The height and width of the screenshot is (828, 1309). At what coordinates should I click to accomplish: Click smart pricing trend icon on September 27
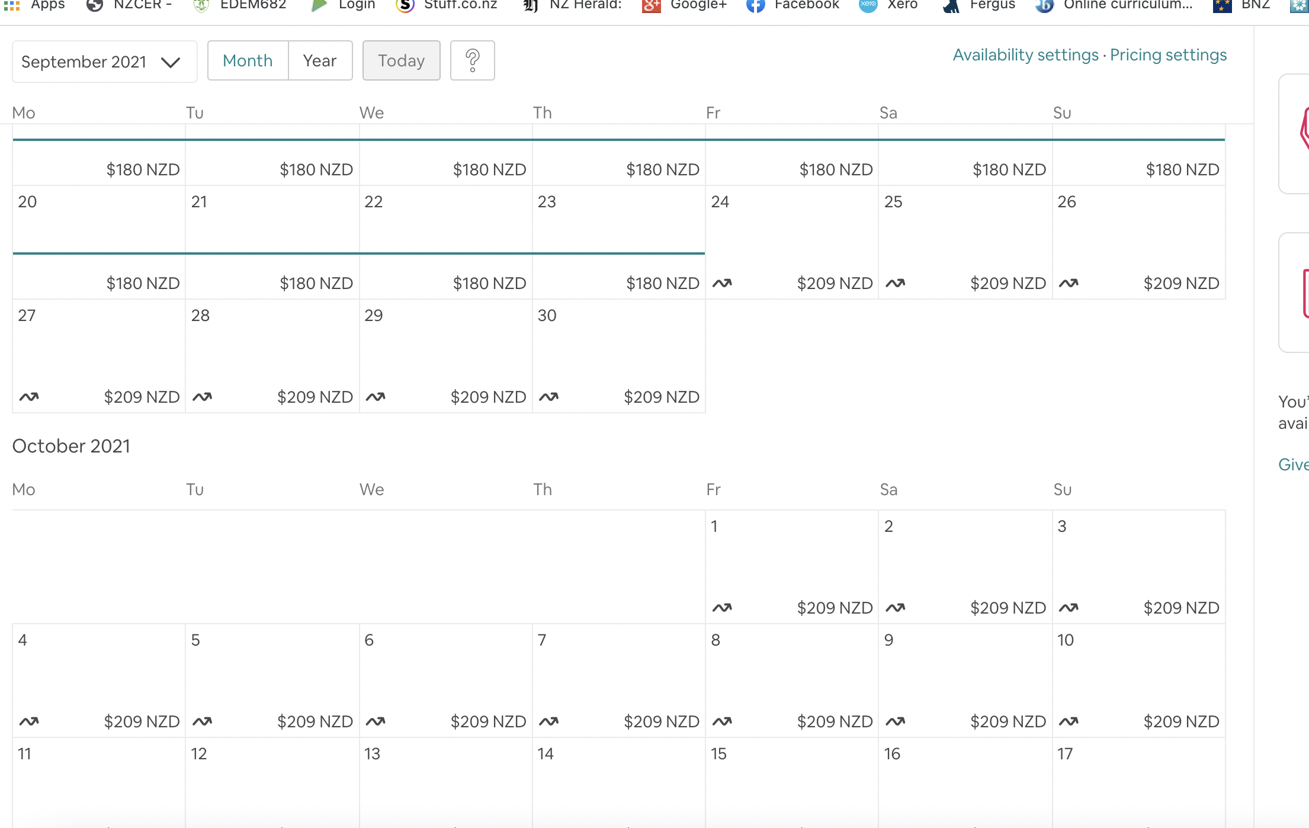(x=29, y=397)
